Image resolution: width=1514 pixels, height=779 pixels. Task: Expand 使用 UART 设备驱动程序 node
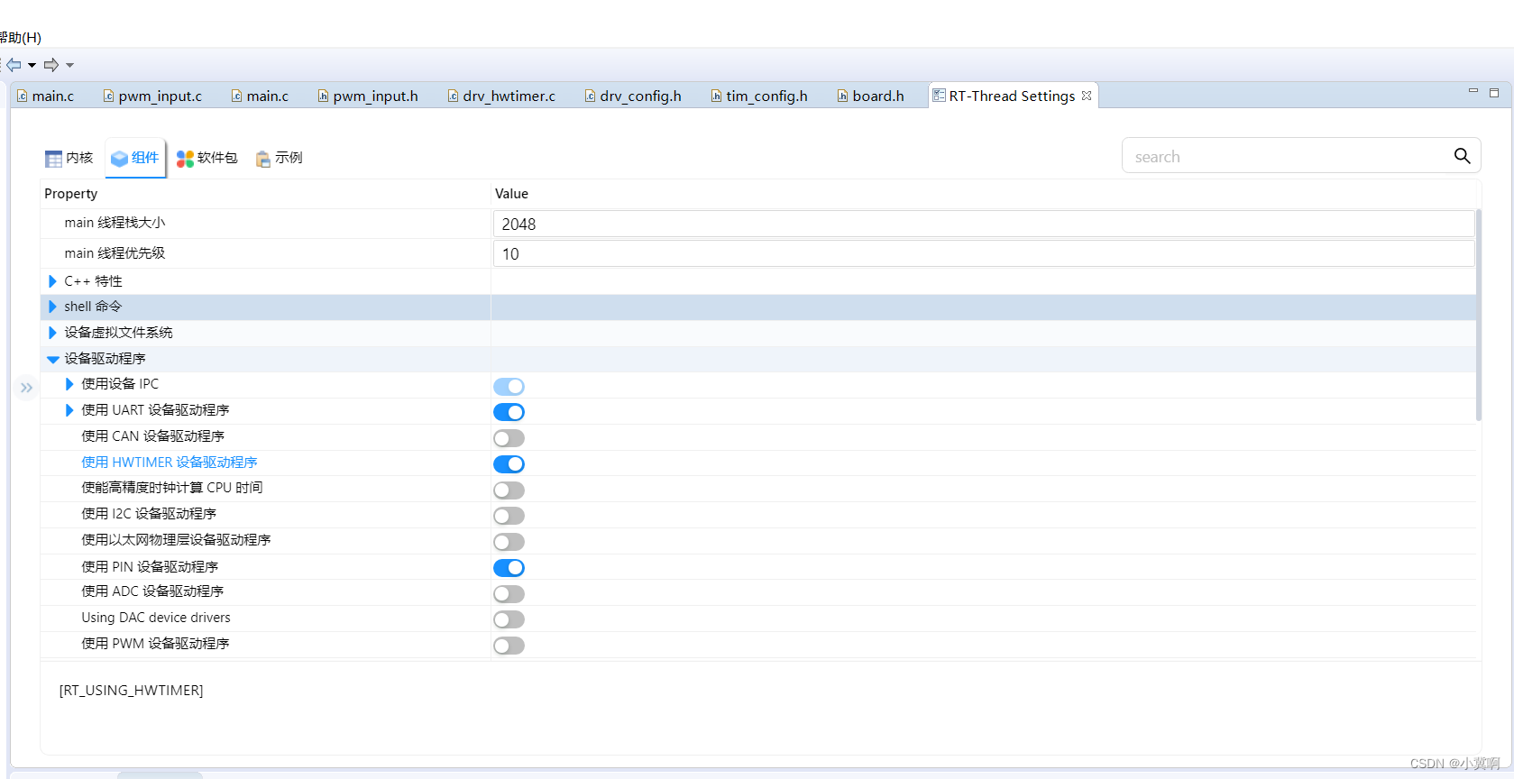click(x=69, y=410)
